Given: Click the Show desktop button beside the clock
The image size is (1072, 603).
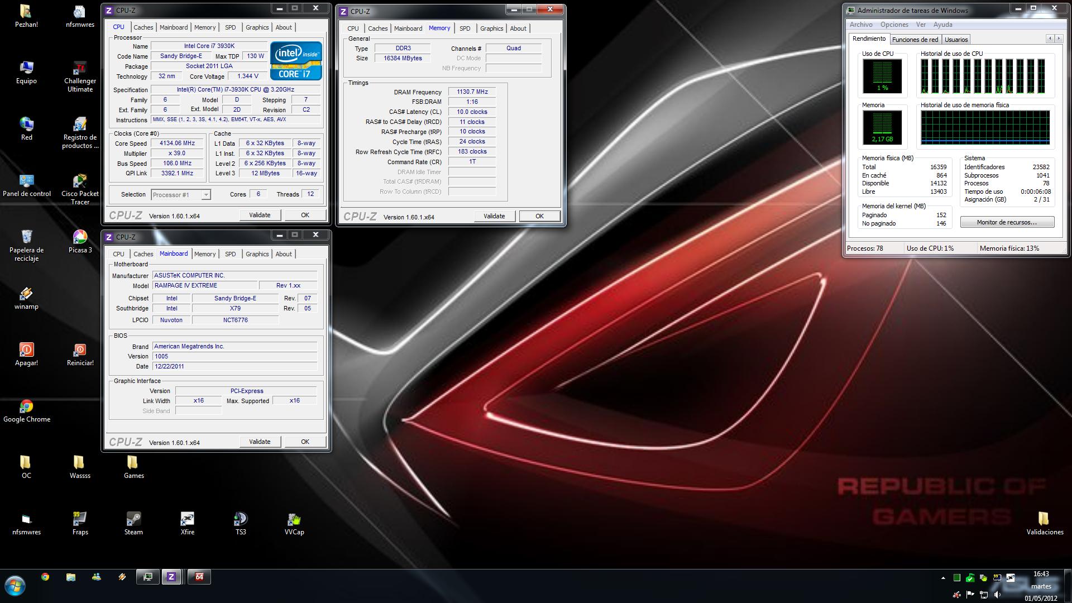Looking at the screenshot, I should (x=1068, y=586).
